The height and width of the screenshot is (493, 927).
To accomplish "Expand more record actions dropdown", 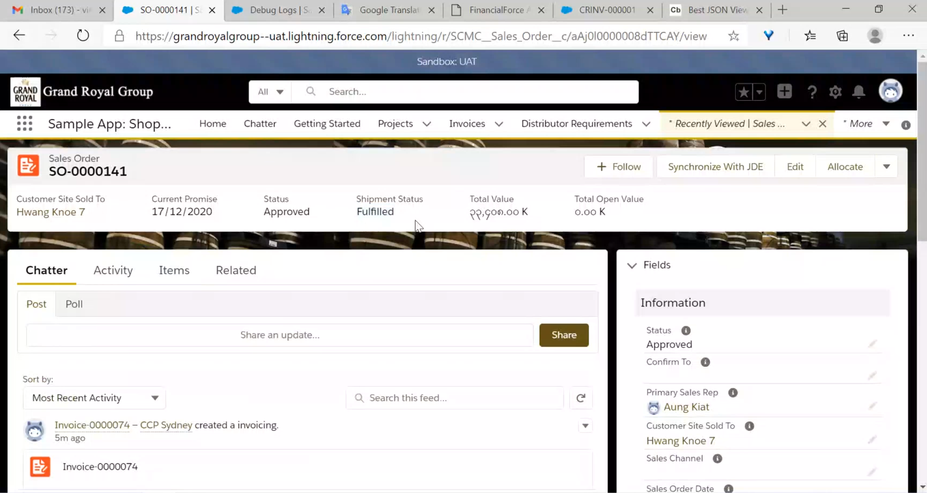I will pos(886,167).
